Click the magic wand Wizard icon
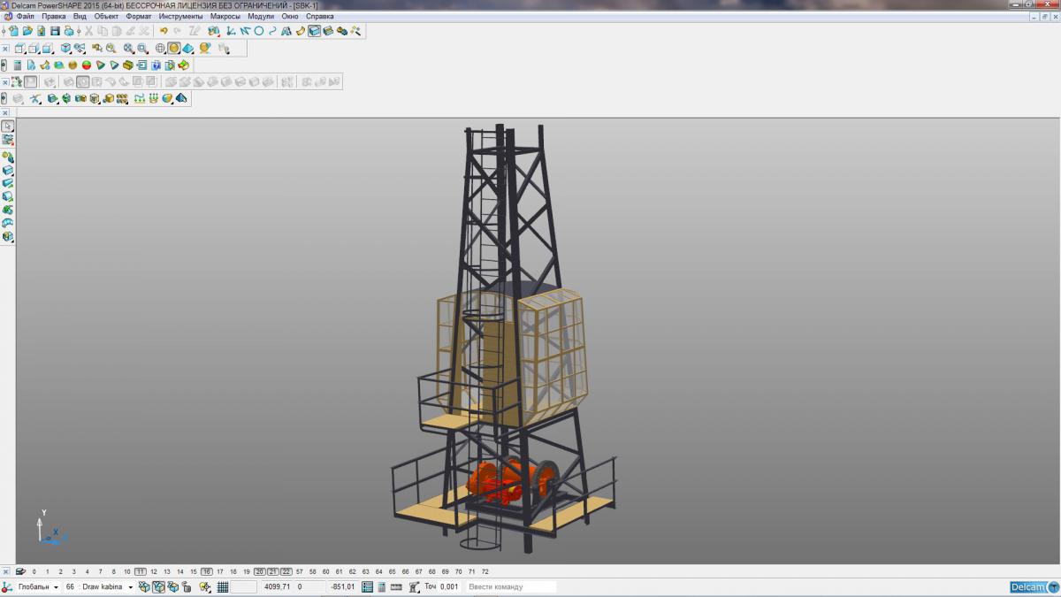Image resolution: width=1061 pixels, height=597 pixels. pyautogui.click(x=355, y=31)
